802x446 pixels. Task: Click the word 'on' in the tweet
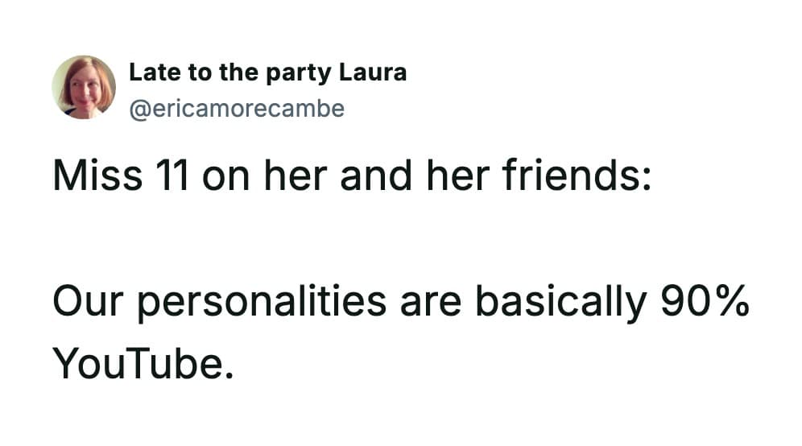tap(227, 177)
